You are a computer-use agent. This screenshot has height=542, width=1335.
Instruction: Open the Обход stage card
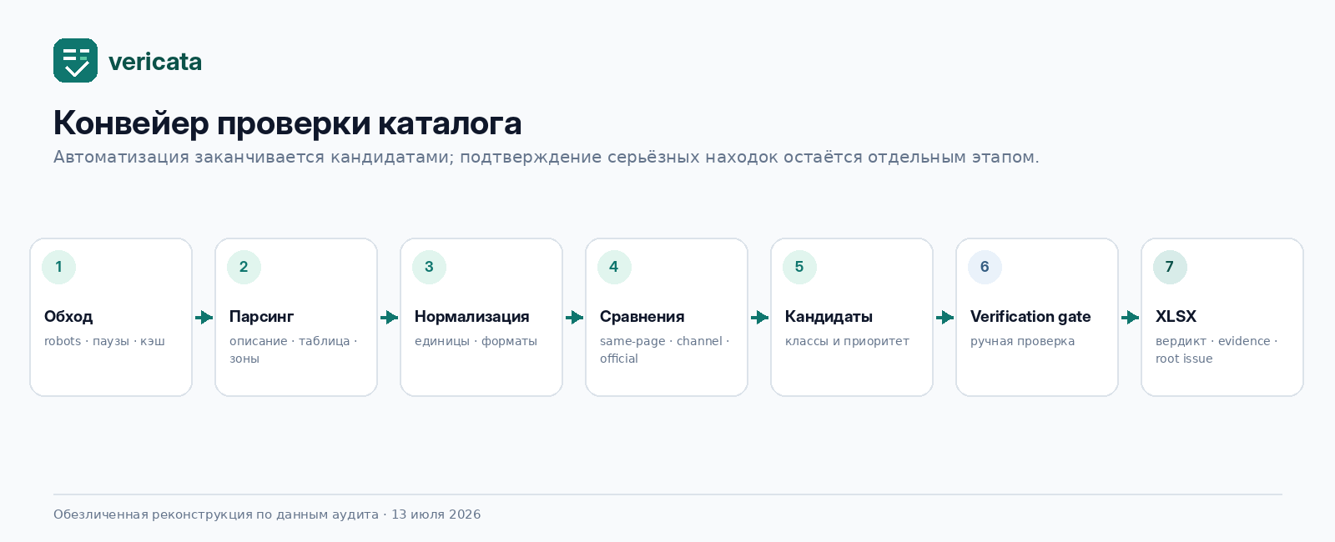pos(111,317)
